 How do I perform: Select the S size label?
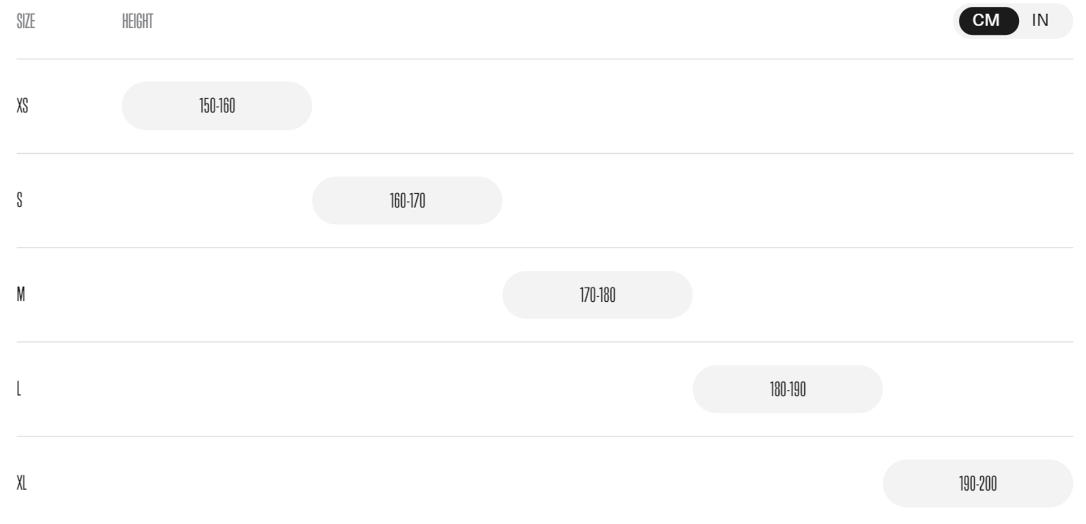tap(20, 201)
